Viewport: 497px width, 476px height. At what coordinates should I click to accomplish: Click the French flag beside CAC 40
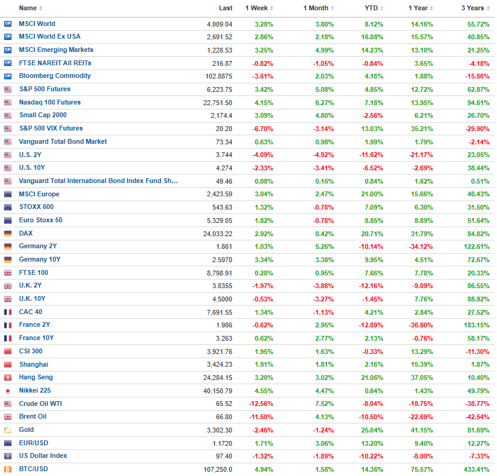point(8,312)
